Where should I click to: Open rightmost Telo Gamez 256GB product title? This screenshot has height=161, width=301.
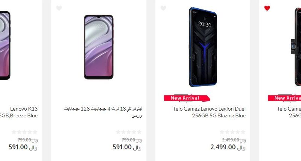289,112
